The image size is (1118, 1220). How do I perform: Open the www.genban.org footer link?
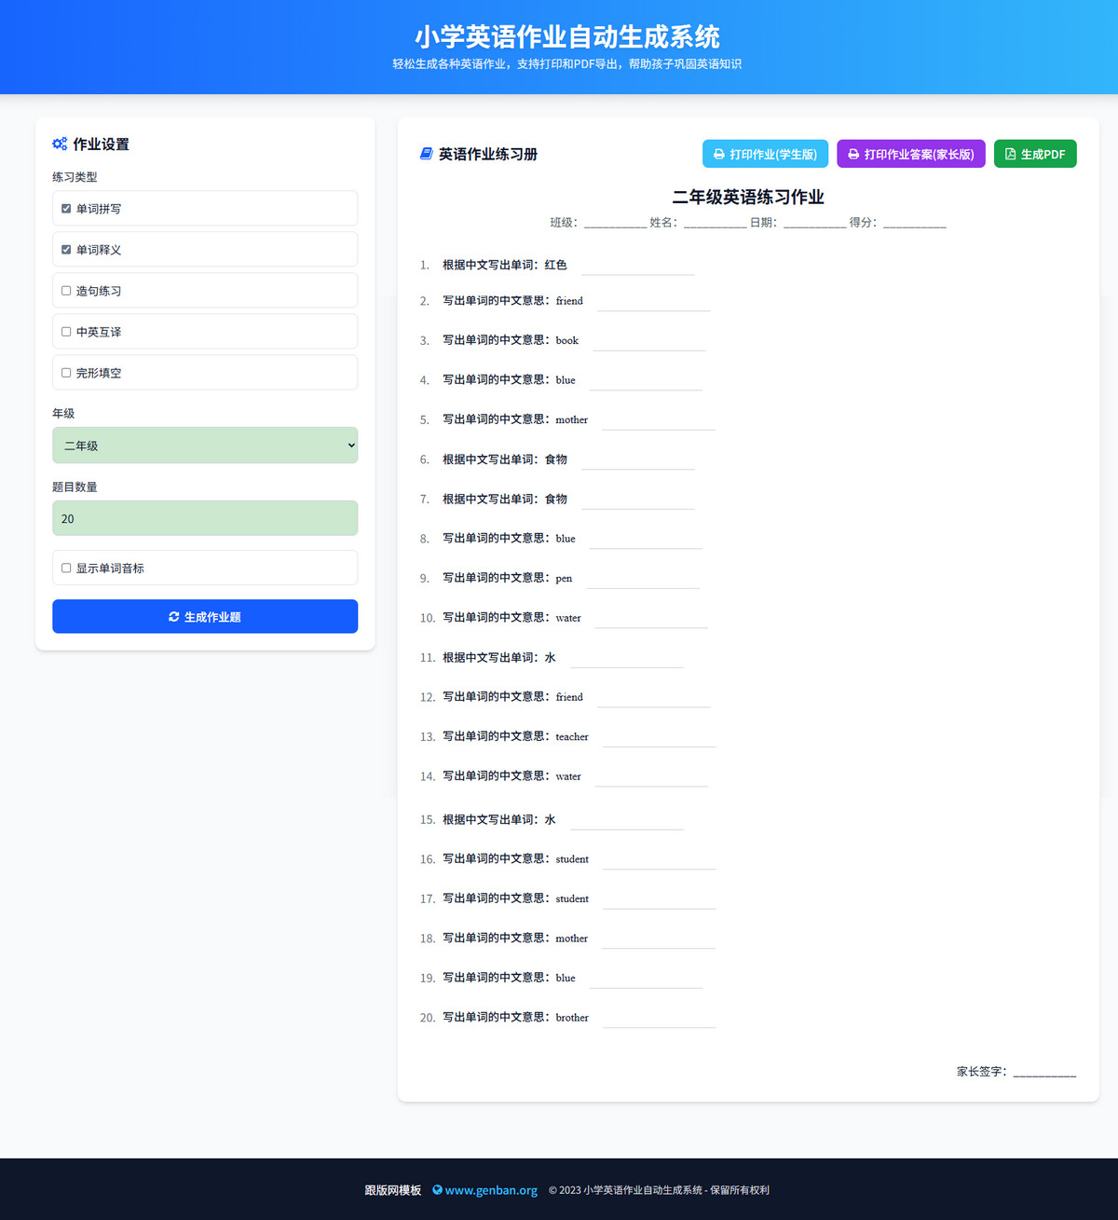491,1190
